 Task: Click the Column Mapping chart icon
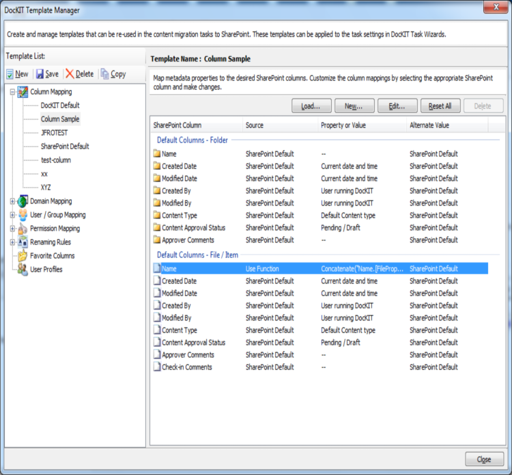click(x=23, y=92)
